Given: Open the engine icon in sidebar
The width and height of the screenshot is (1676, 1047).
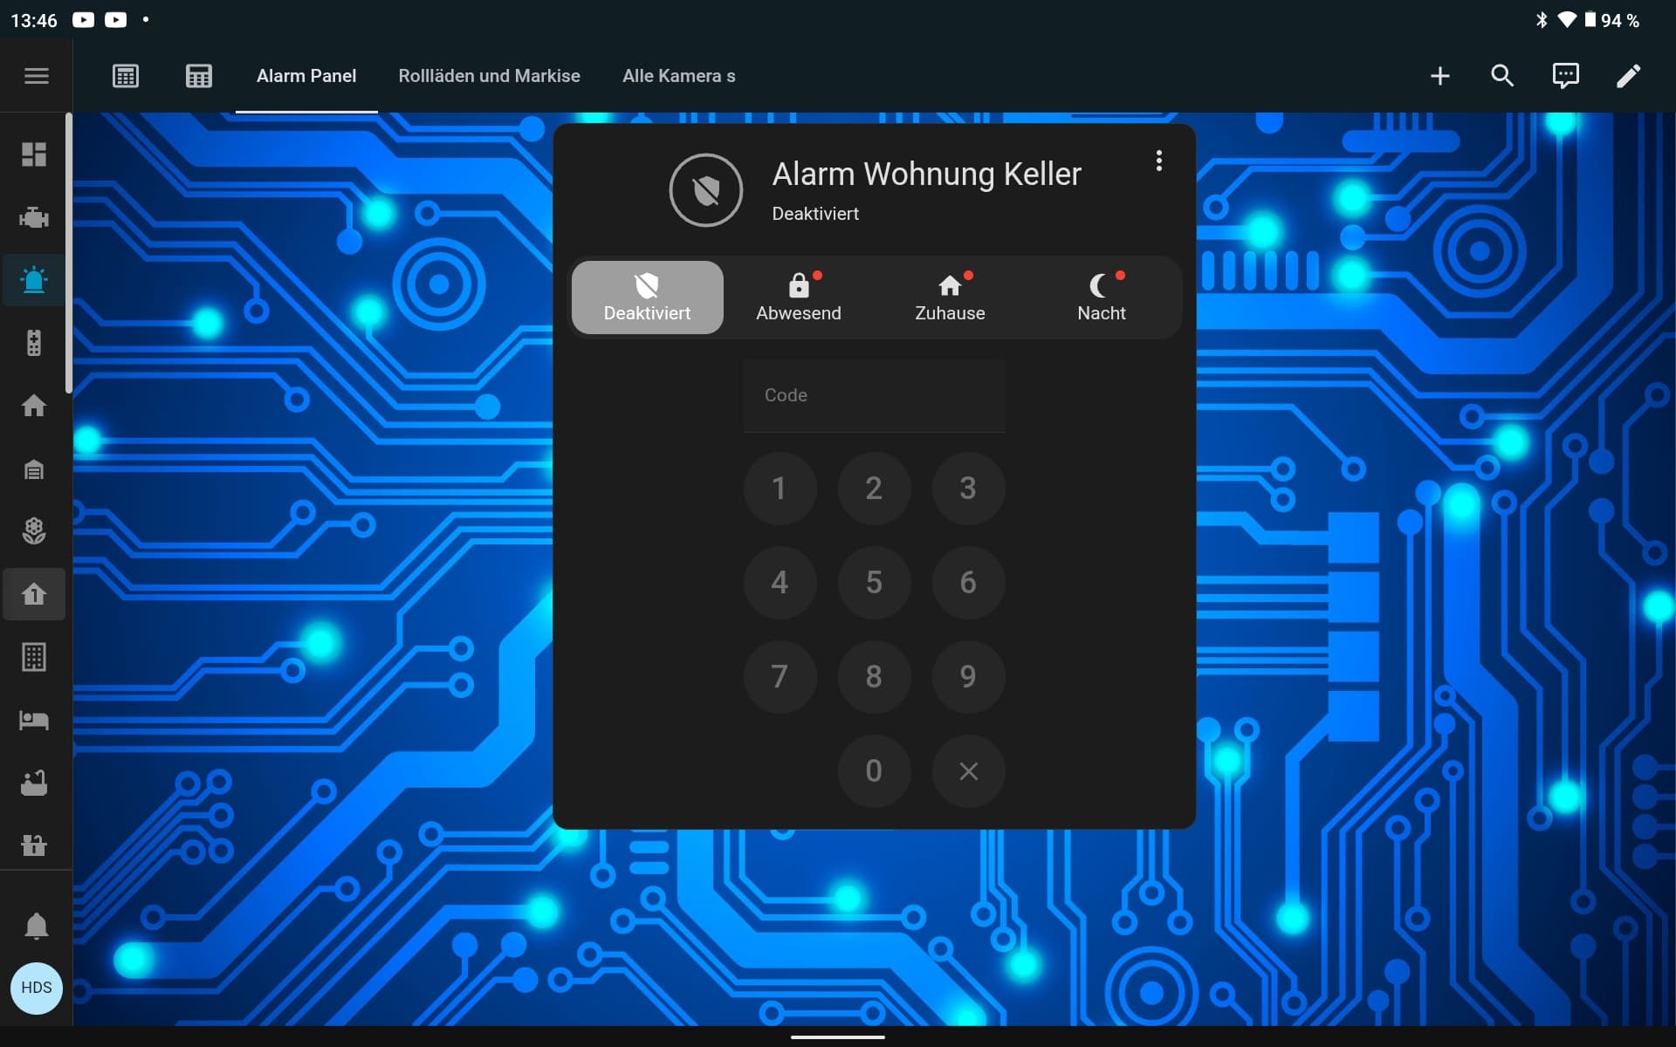Looking at the screenshot, I should pyautogui.click(x=34, y=217).
